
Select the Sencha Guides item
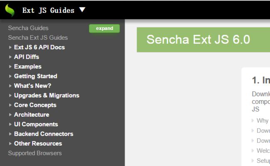pos(28,28)
